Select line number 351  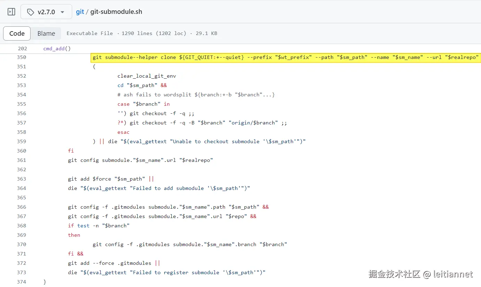point(22,67)
